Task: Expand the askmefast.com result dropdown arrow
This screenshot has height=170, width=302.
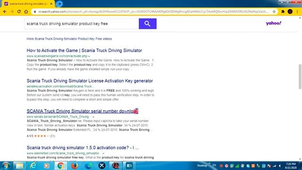Action: click(x=103, y=153)
